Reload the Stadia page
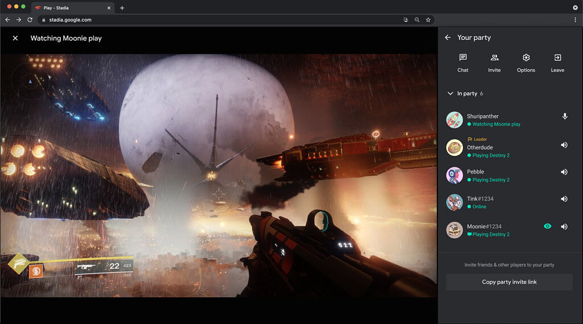The height and width of the screenshot is (324, 583). [x=30, y=20]
